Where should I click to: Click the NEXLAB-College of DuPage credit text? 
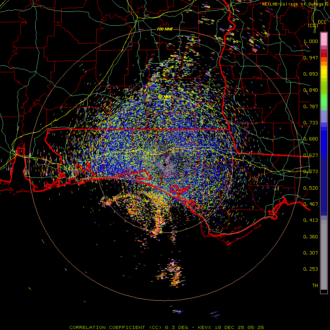(296, 4)
